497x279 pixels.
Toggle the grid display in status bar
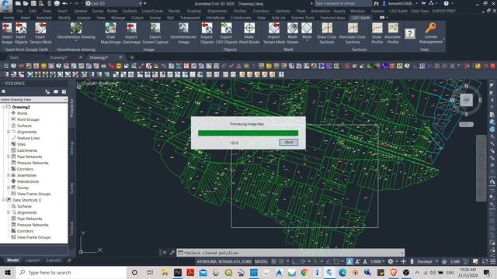(274, 261)
